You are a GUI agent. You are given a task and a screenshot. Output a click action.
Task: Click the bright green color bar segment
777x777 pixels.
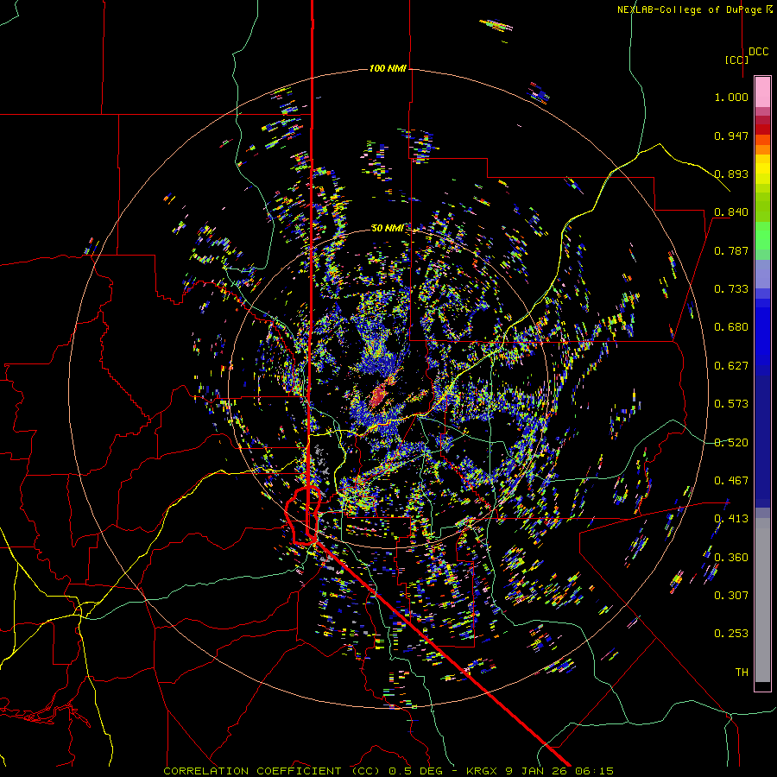click(x=762, y=236)
